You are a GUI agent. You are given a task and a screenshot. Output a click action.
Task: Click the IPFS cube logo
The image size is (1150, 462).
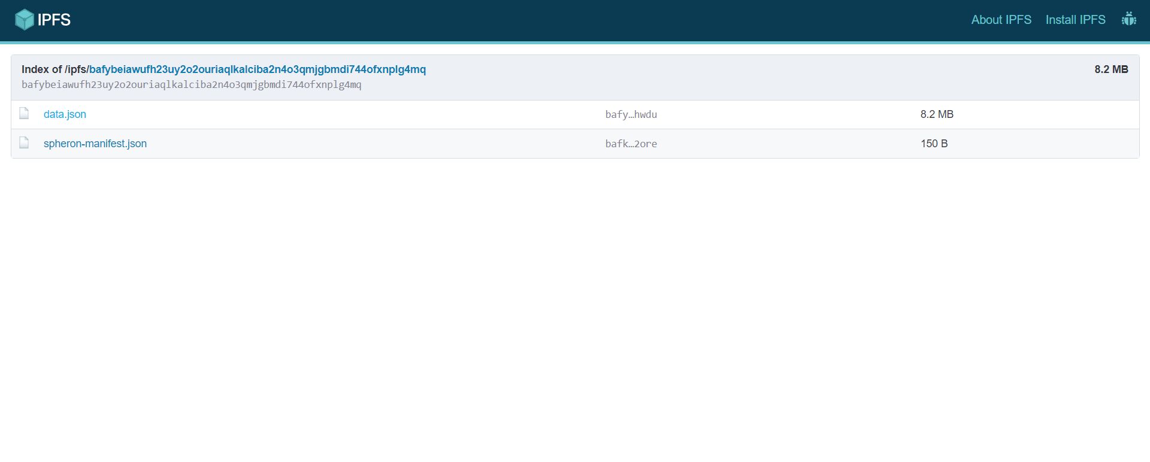click(x=25, y=20)
